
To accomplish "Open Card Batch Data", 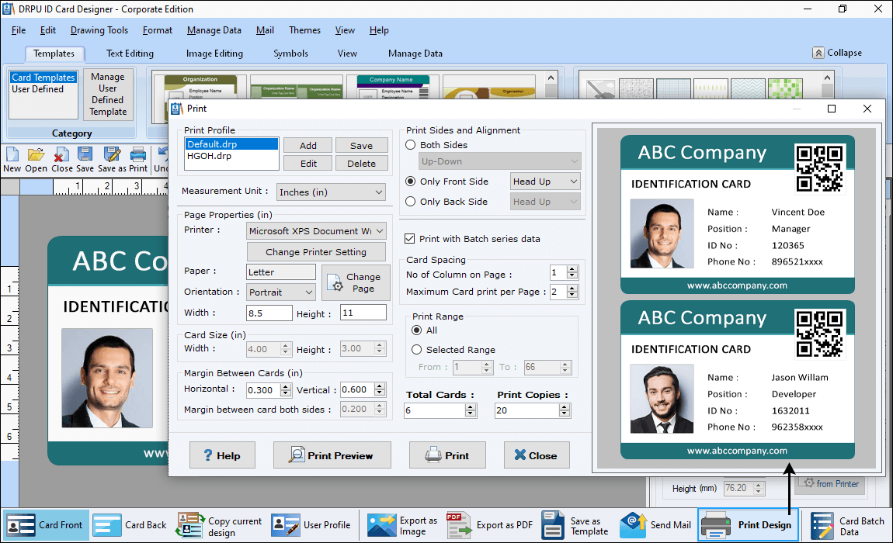I will (847, 526).
